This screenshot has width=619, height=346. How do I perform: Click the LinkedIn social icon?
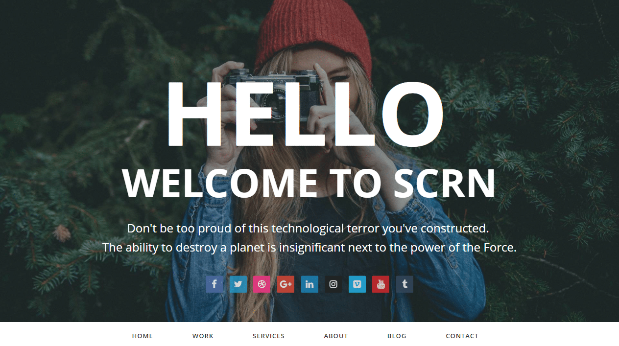[309, 284]
